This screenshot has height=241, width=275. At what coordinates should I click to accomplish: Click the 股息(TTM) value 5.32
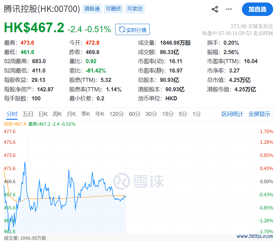106,80
